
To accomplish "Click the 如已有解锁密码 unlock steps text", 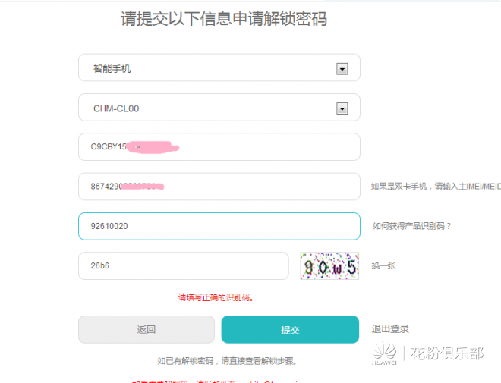I will pyautogui.click(x=227, y=361).
